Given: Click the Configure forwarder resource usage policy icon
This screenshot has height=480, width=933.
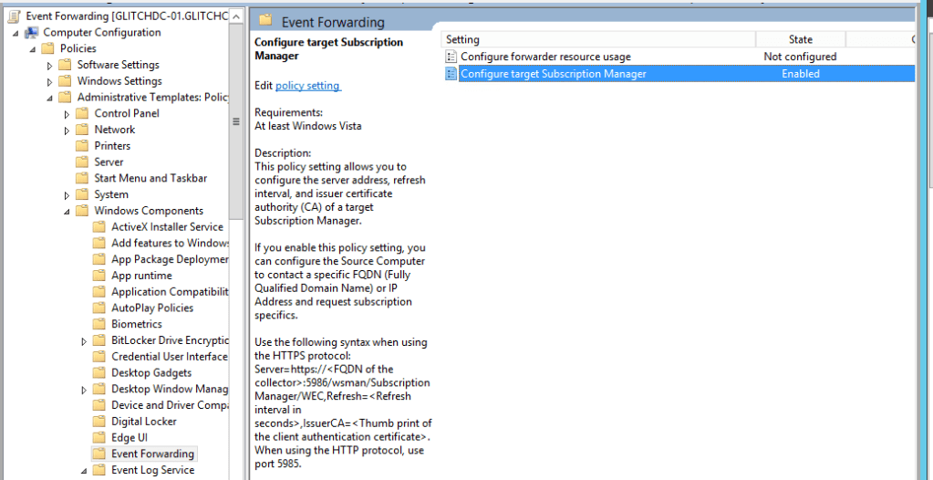Looking at the screenshot, I should [x=451, y=57].
